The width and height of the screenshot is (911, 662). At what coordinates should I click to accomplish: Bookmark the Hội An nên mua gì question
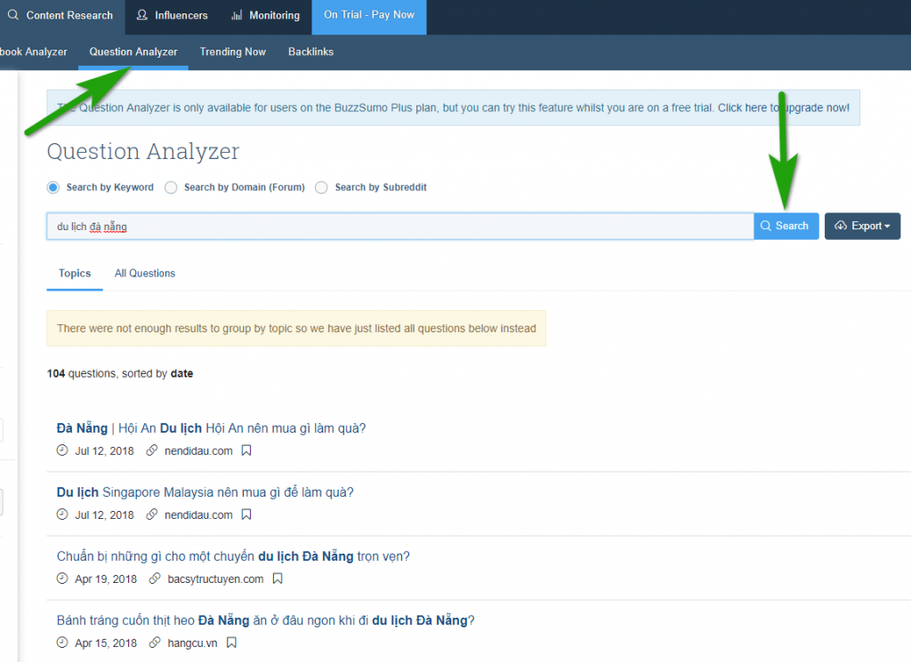click(246, 451)
